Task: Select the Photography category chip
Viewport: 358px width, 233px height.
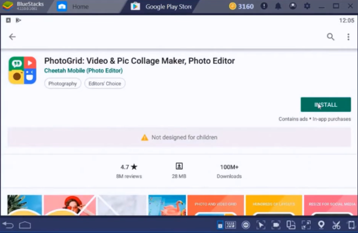Action: click(x=63, y=84)
